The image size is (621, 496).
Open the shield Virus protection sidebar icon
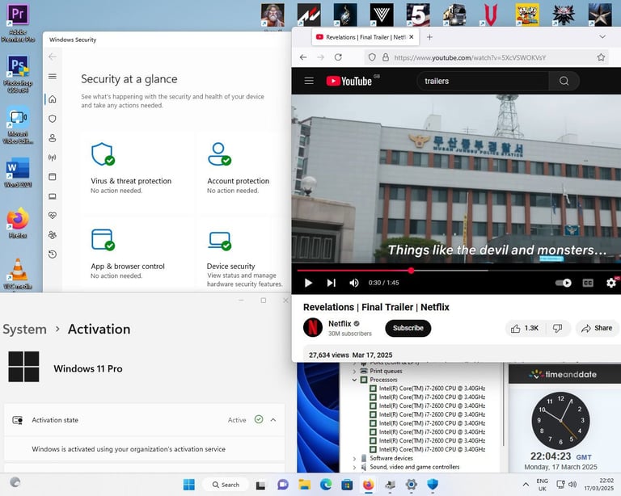(53, 119)
